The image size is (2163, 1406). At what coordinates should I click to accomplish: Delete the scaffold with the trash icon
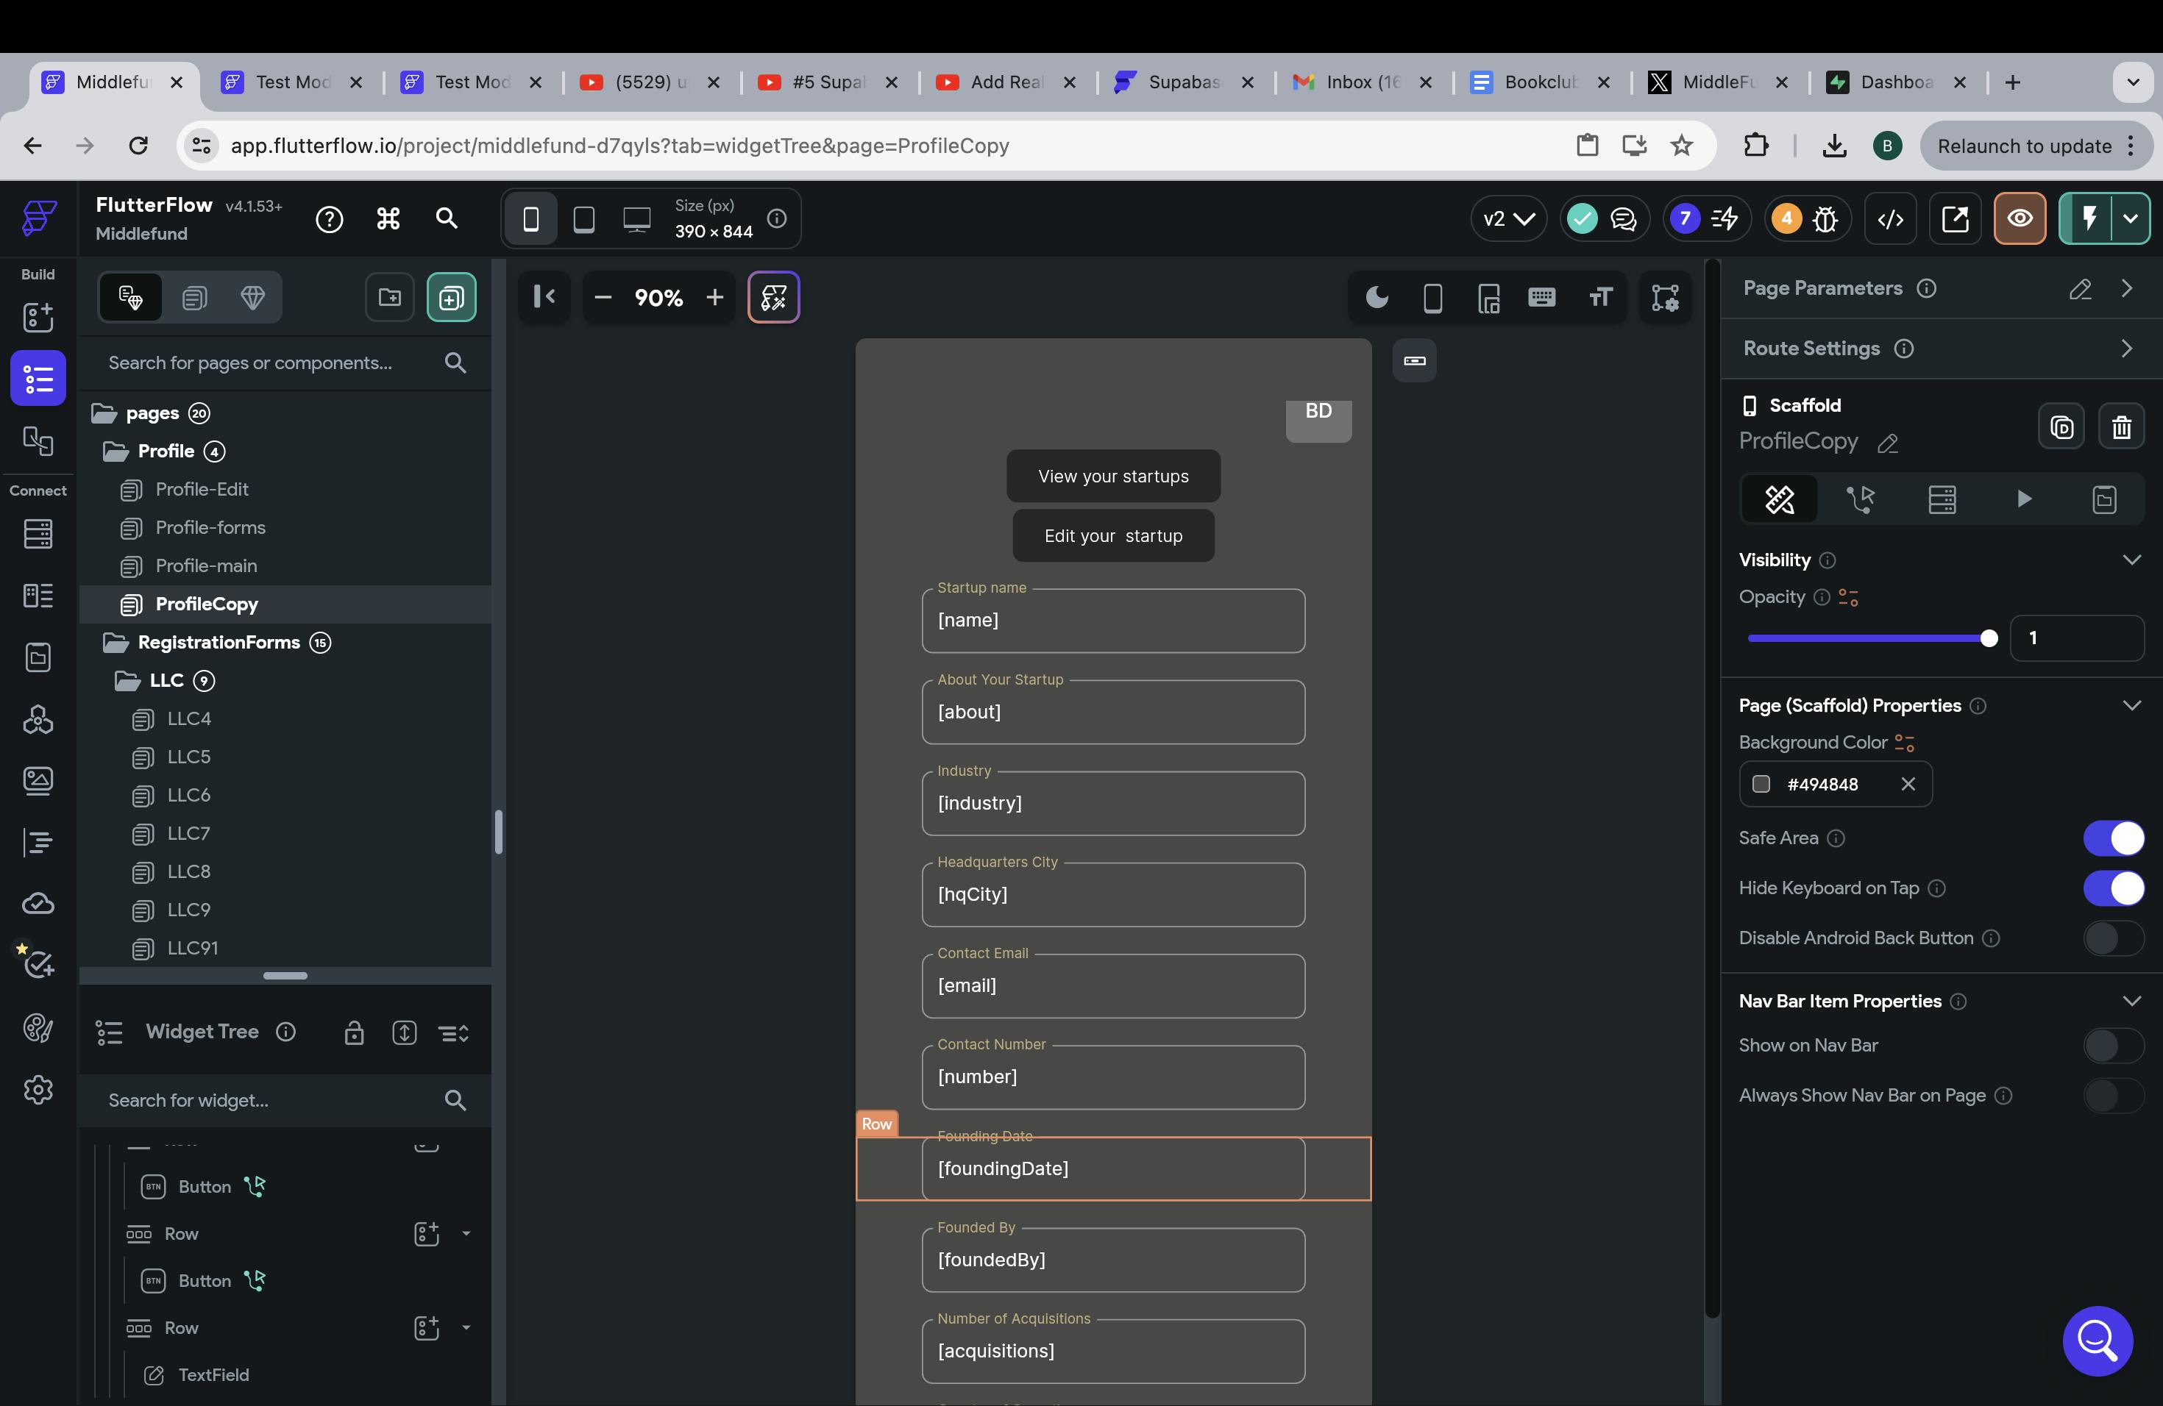(2121, 427)
